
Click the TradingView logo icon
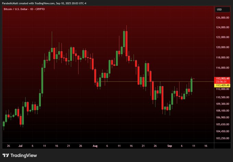point(6,155)
